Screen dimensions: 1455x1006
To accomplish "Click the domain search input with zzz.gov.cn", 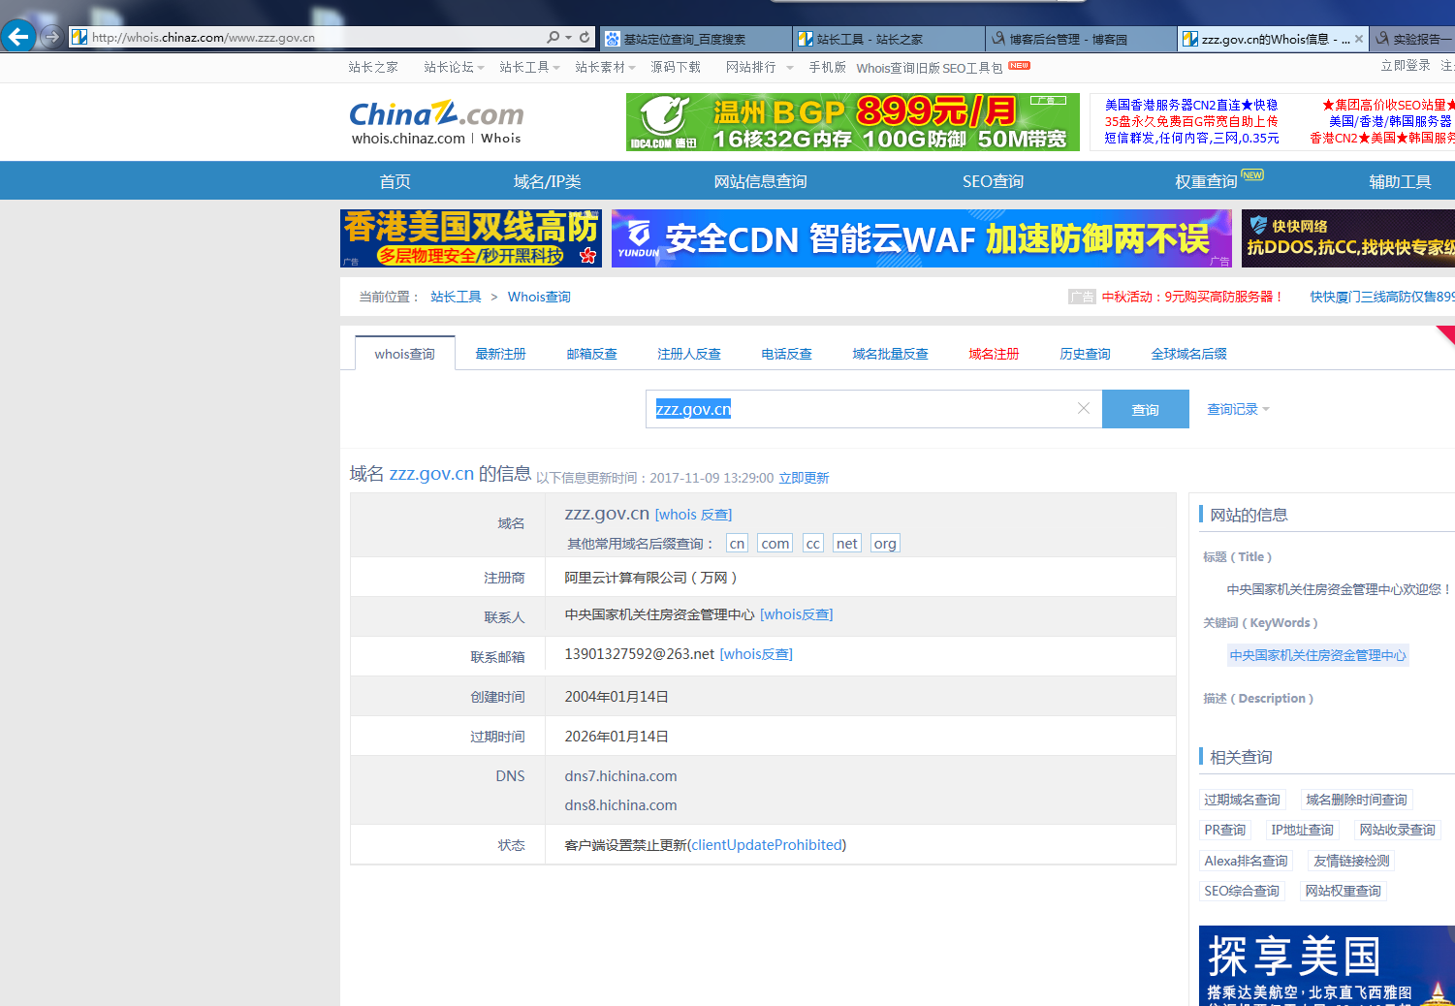I will 874,409.
